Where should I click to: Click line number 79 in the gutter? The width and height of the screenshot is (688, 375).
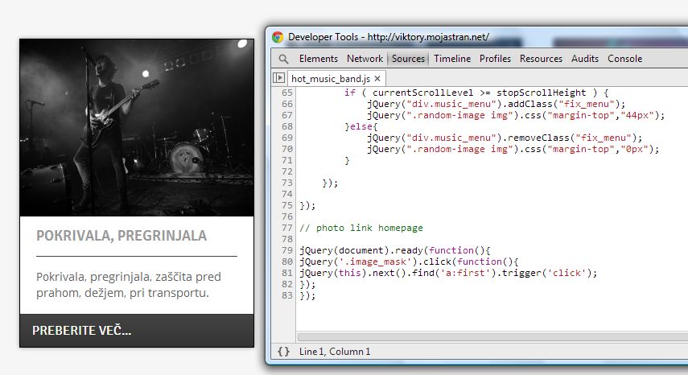pyautogui.click(x=287, y=250)
